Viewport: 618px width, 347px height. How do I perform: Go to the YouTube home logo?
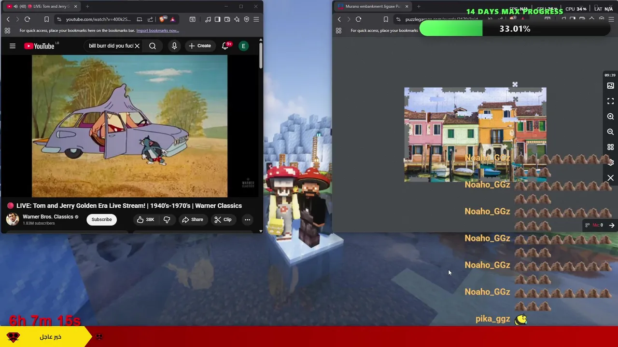[x=40, y=46]
